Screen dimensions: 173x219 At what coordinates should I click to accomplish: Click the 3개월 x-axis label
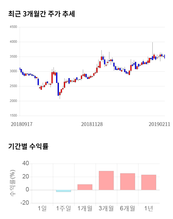[106, 208]
